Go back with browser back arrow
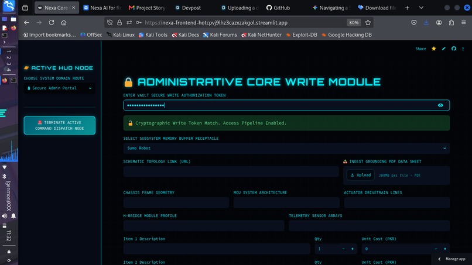472x265 pixels. pyautogui.click(x=26, y=23)
